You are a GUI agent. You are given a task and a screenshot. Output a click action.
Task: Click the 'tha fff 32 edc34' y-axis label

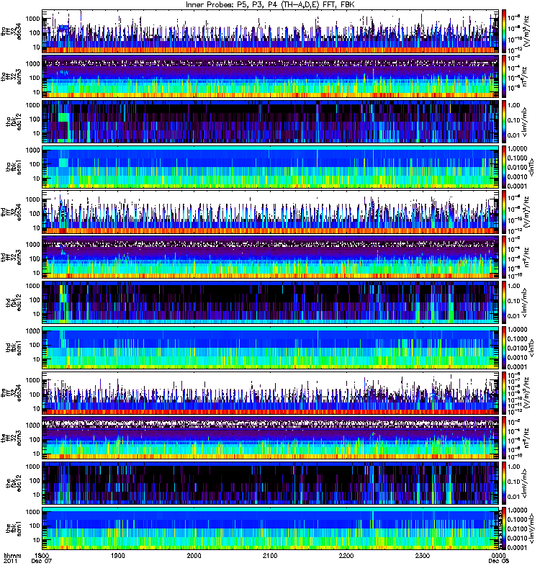coord(11,32)
